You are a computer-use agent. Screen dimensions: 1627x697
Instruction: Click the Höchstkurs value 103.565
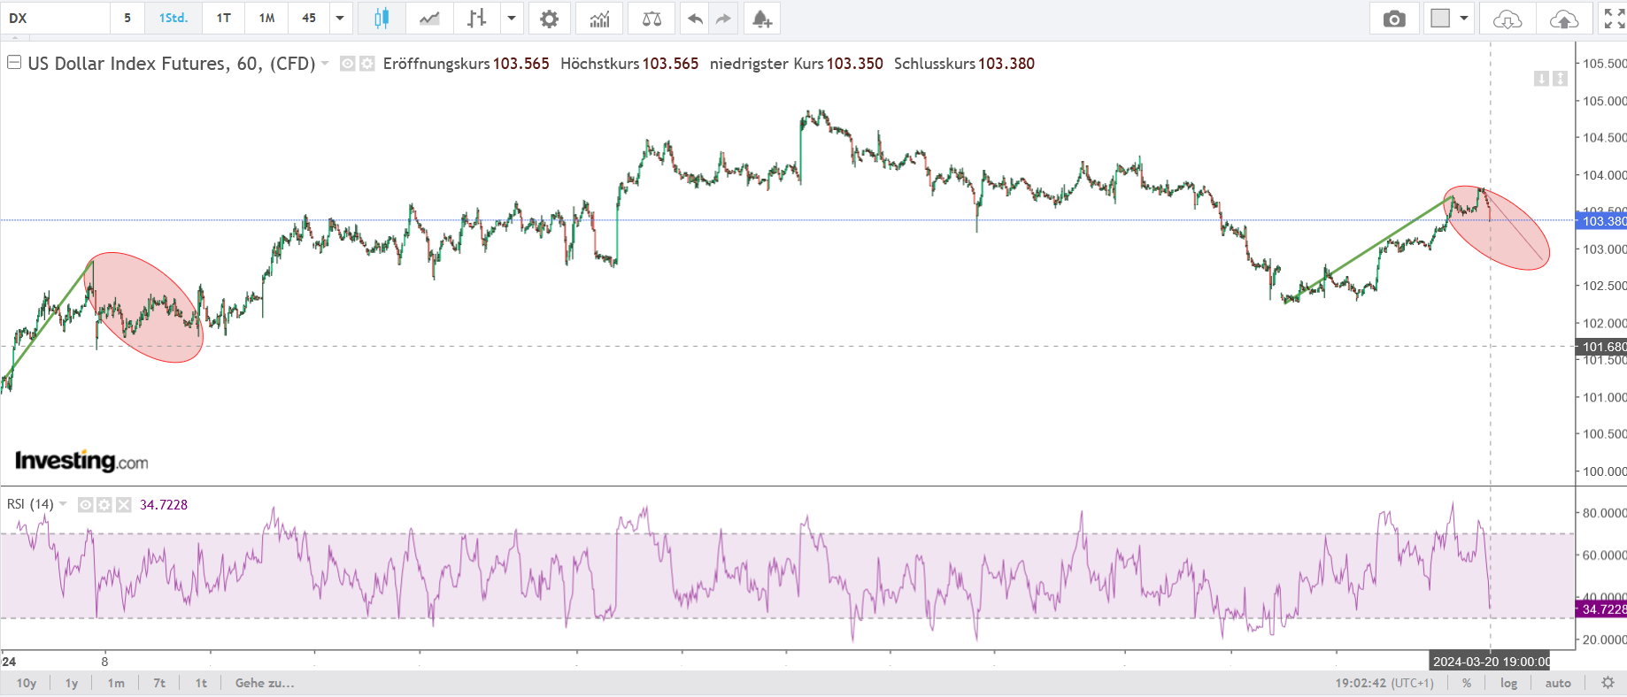(670, 64)
